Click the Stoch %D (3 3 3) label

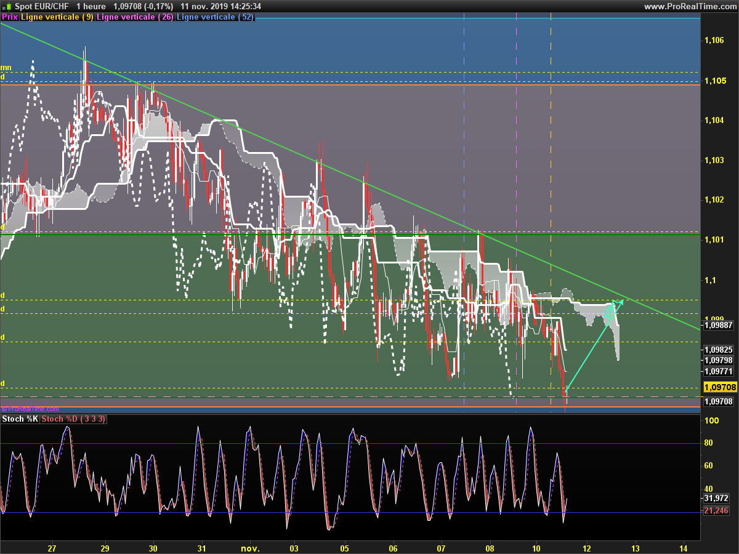point(74,419)
